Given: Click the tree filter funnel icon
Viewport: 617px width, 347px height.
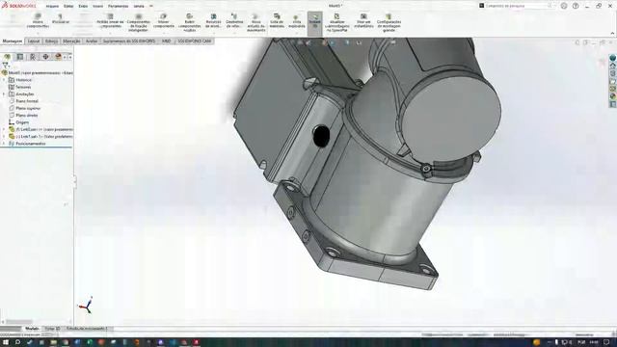Looking at the screenshot, I should pyautogui.click(x=5, y=66).
